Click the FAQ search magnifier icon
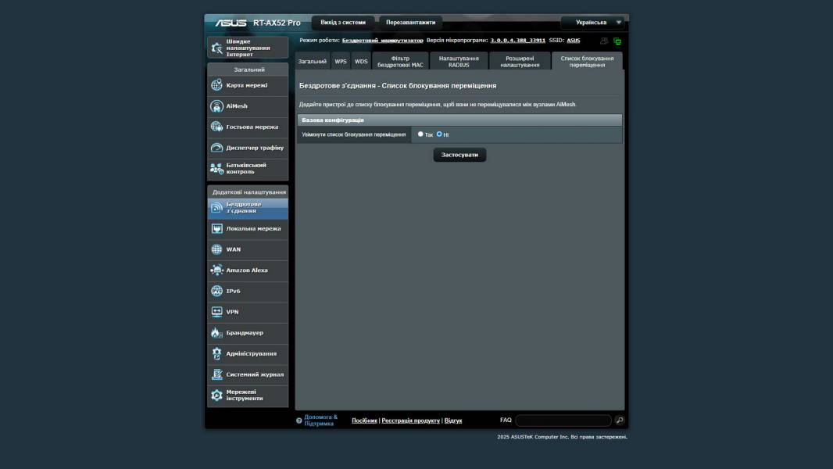 (620, 421)
